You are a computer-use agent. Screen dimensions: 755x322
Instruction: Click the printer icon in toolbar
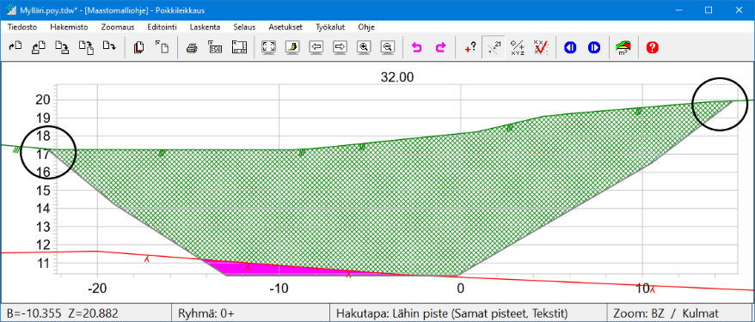click(x=191, y=47)
